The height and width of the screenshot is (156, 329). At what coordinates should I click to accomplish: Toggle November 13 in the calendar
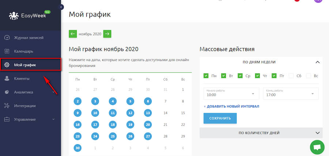(148, 113)
